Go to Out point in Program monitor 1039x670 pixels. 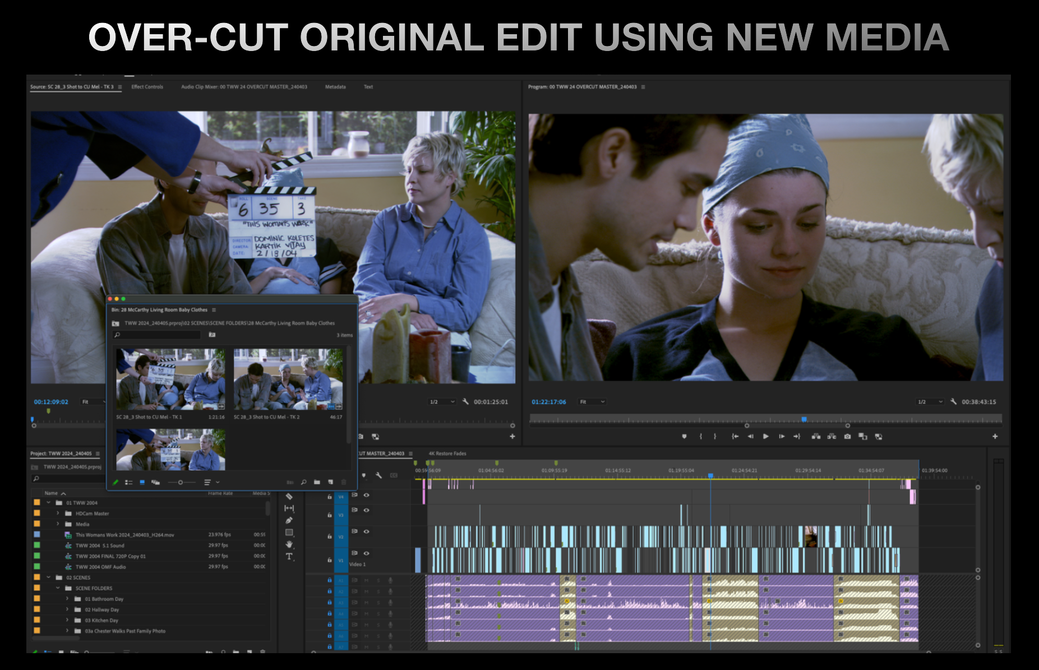(x=797, y=436)
